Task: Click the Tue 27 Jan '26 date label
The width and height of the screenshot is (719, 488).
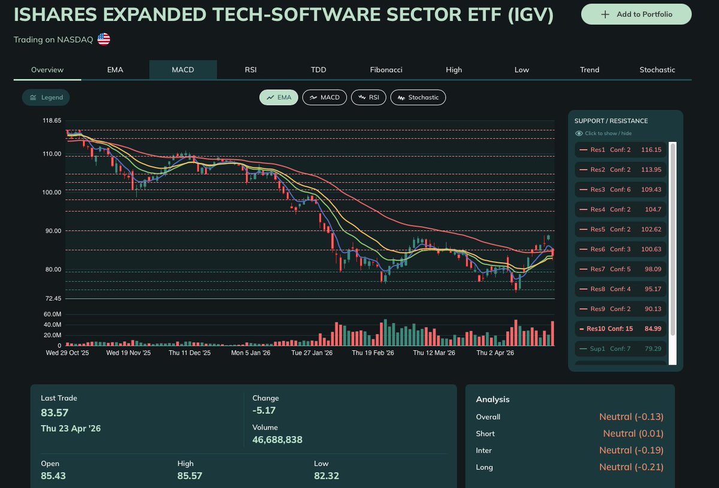Action: 312,353
